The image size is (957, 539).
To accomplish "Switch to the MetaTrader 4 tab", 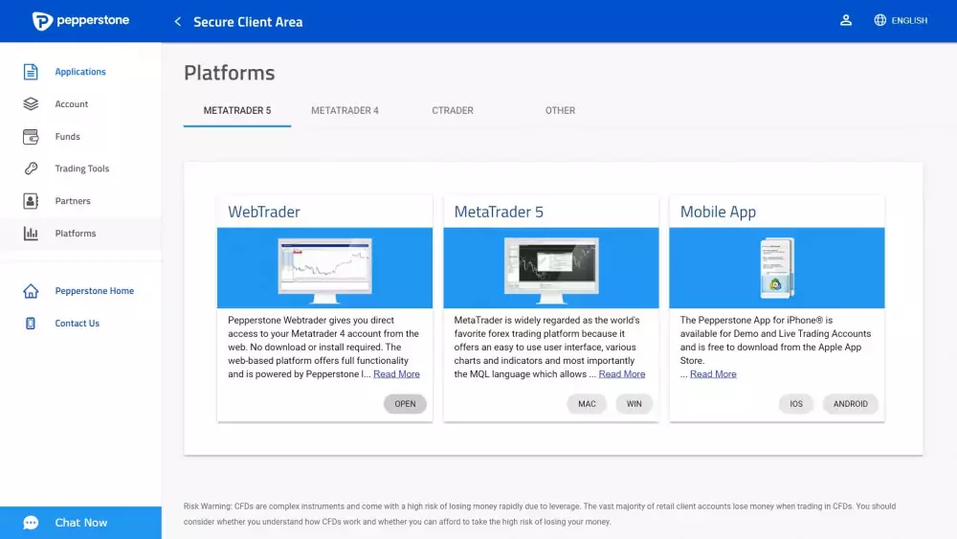I will [345, 110].
